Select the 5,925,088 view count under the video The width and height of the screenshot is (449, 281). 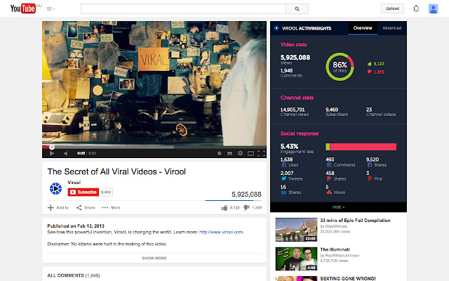[246, 195]
